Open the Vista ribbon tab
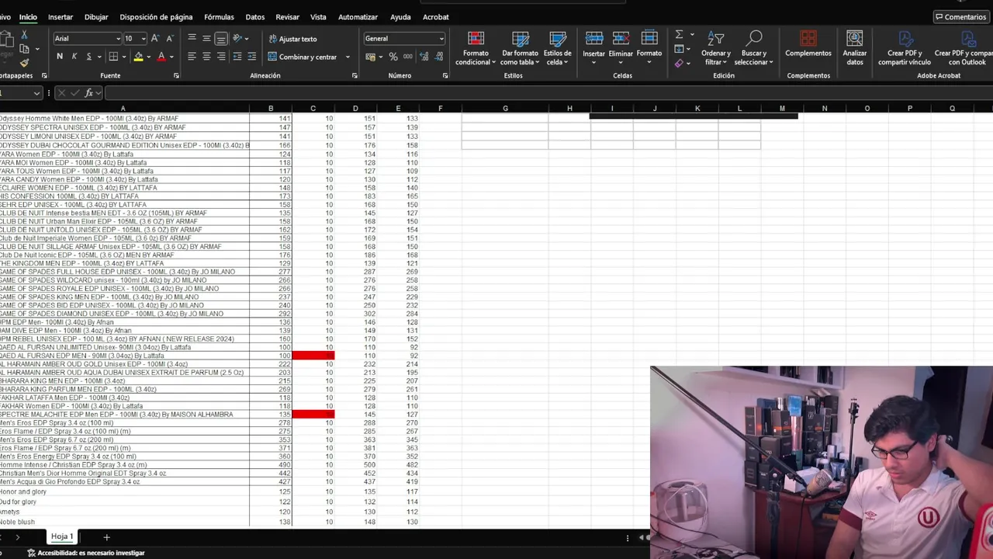The image size is (993, 559). pyautogui.click(x=318, y=17)
